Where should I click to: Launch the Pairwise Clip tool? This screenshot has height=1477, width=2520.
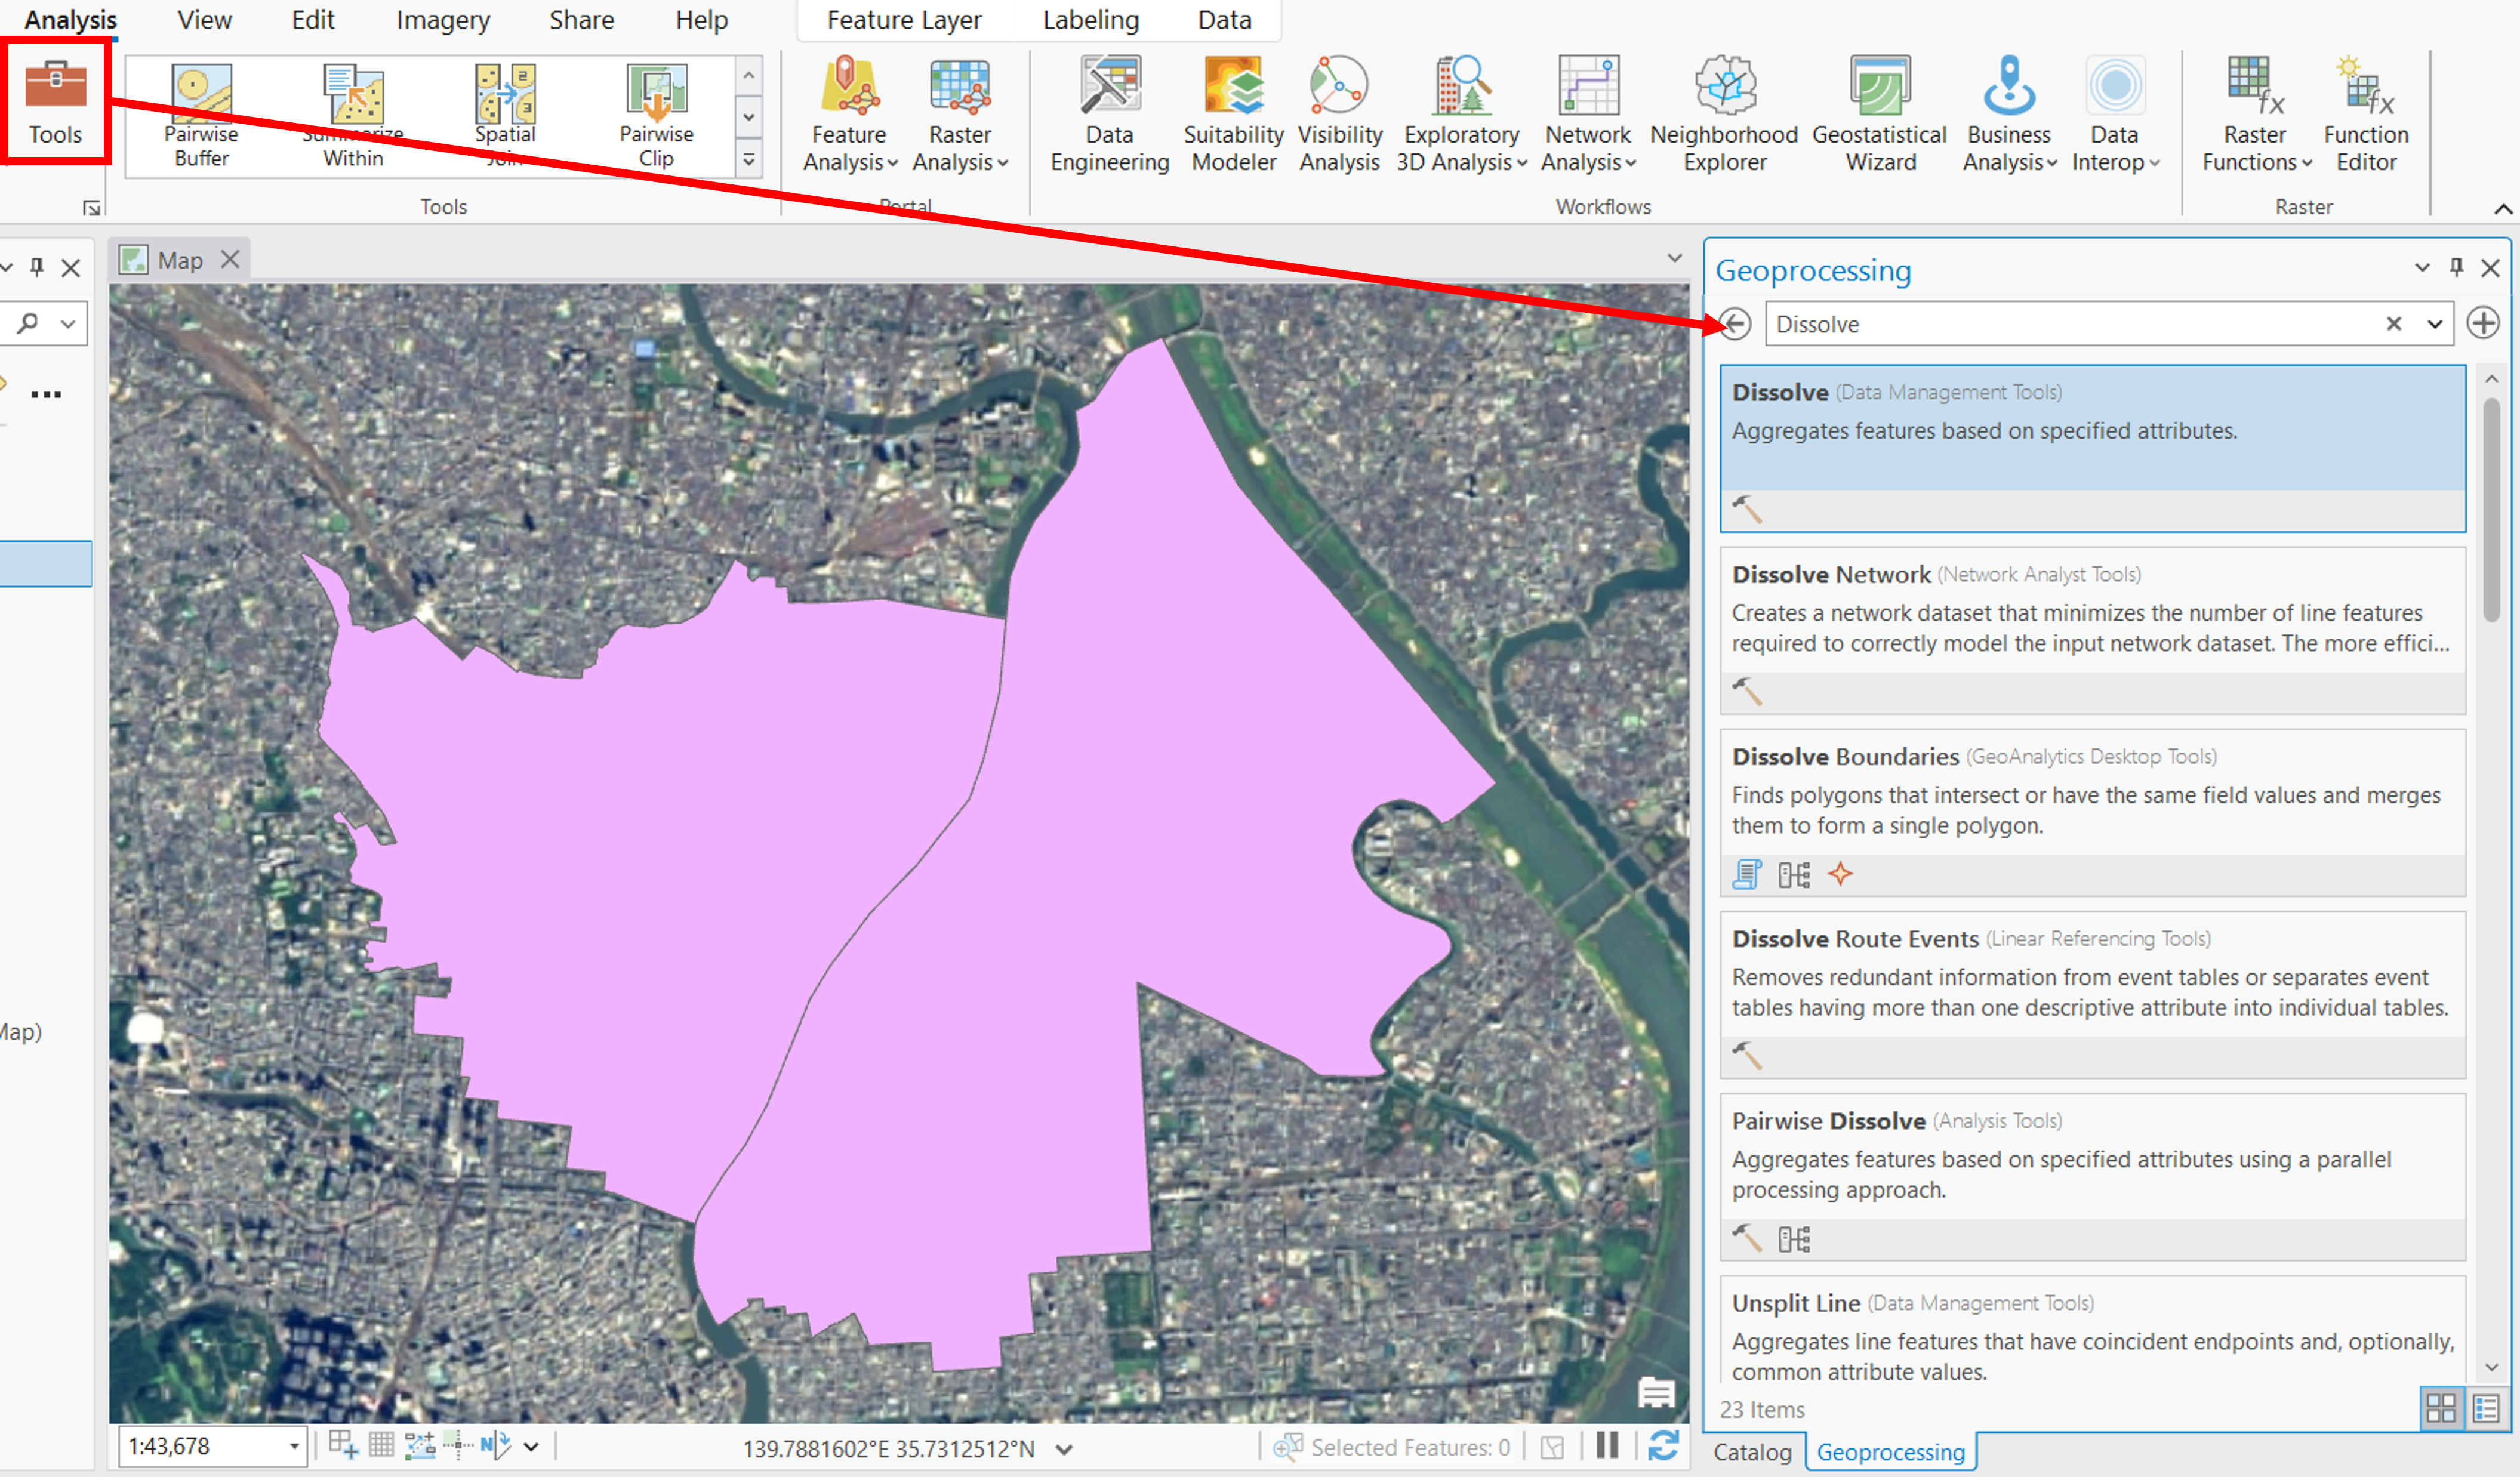(x=656, y=115)
